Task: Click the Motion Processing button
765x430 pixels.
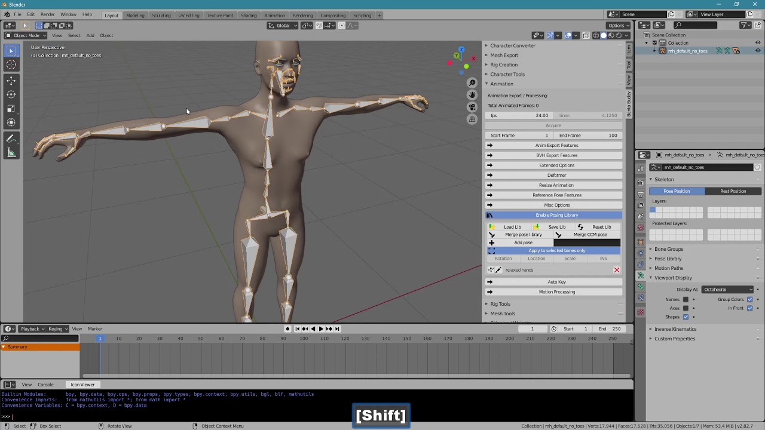Action: point(556,292)
